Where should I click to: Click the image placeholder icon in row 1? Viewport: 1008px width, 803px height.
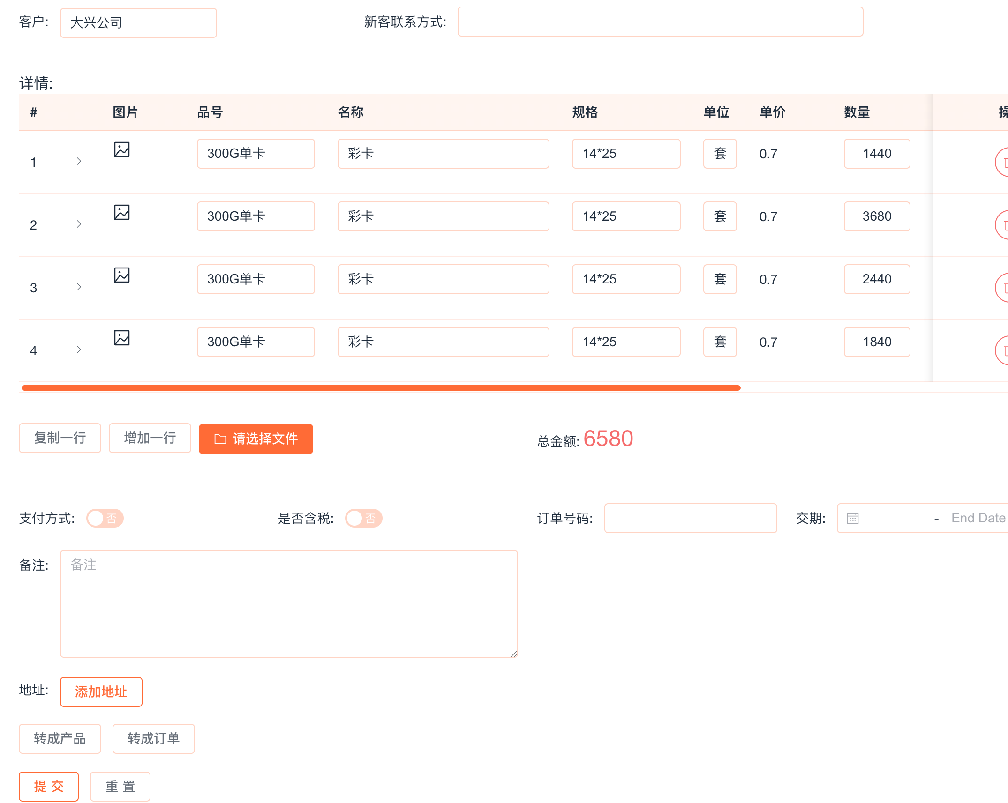(x=122, y=149)
